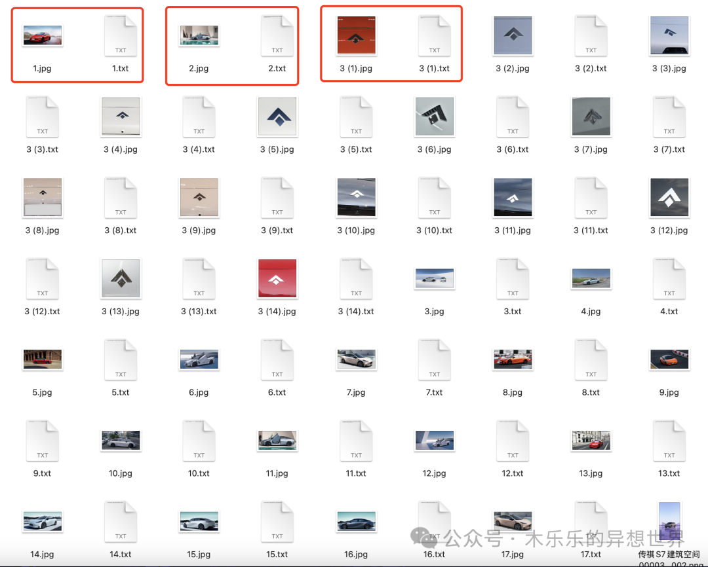Select the 15.txt file icon
Image resolution: width=708 pixels, height=567 pixels.
tap(277, 521)
